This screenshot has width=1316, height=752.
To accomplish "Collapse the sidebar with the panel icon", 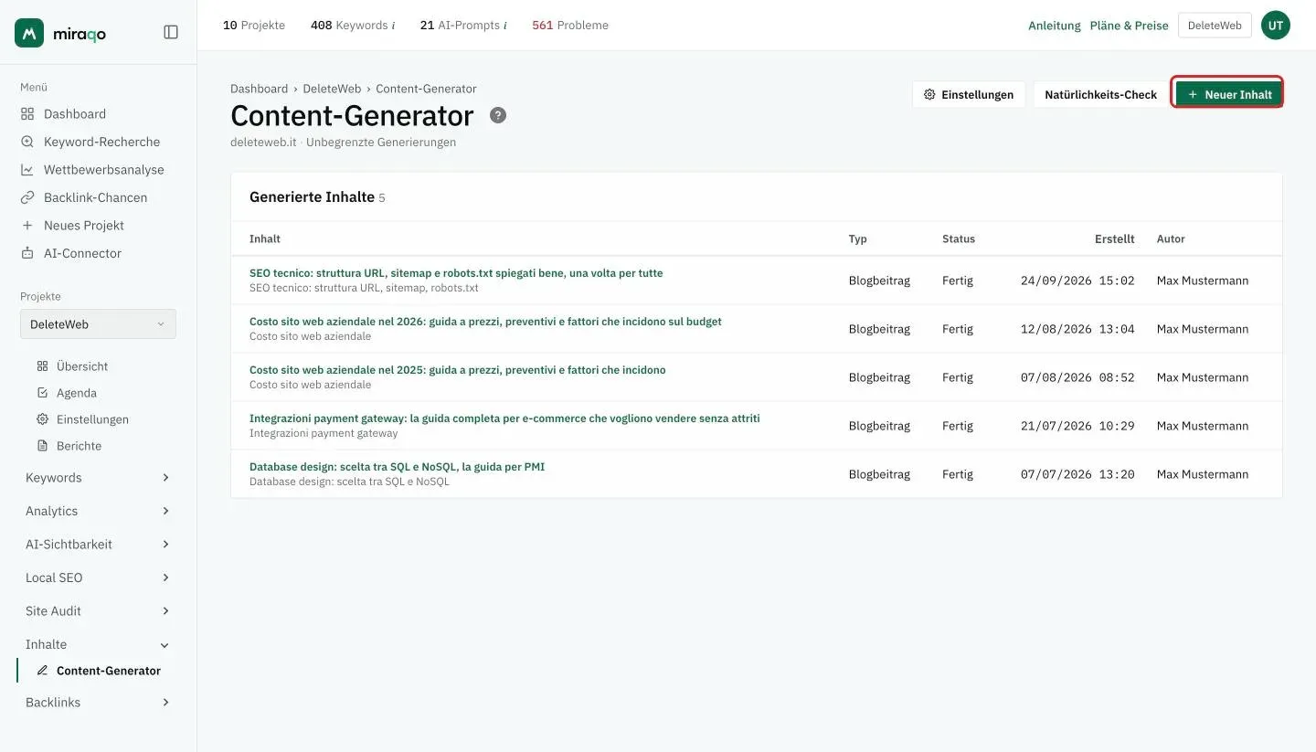I will point(171,32).
